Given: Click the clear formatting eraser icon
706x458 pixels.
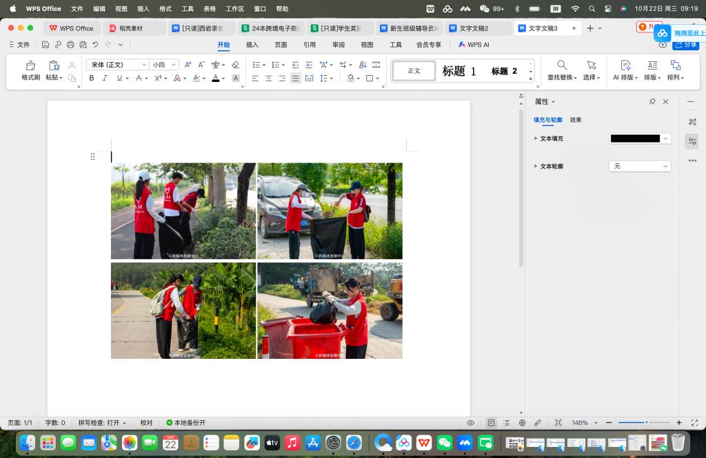Looking at the screenshot, I should (235, 65).
